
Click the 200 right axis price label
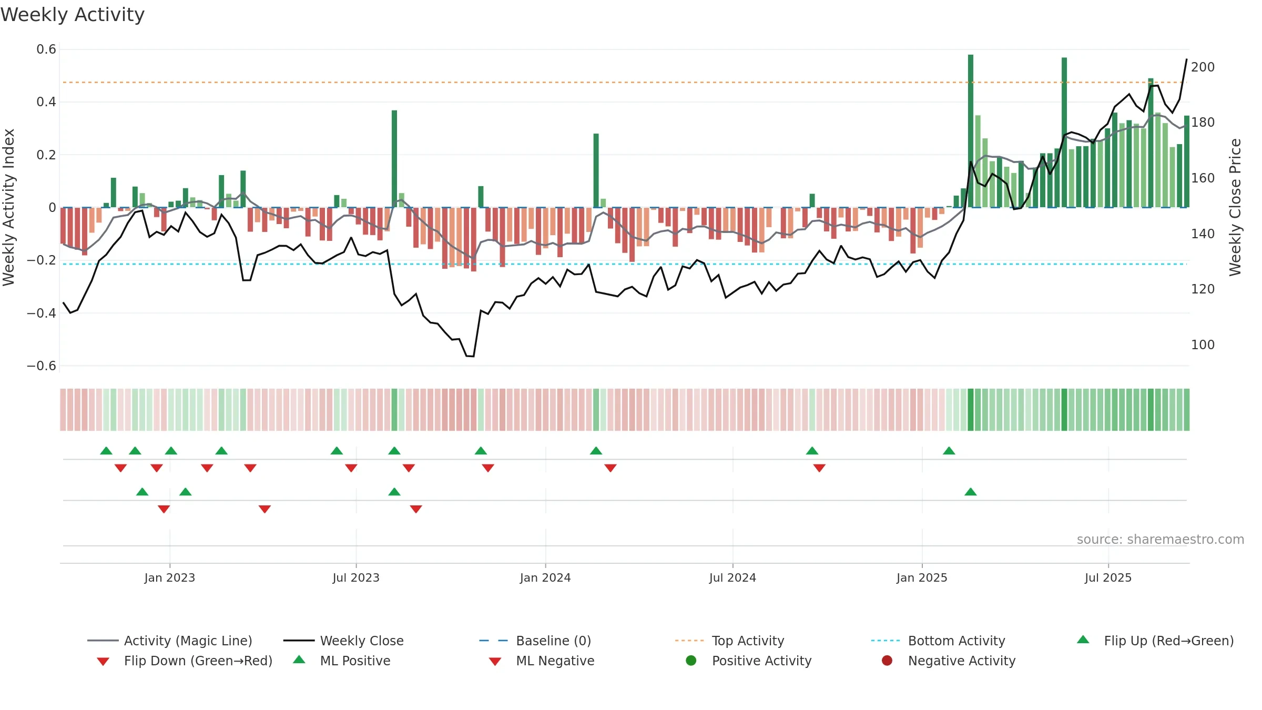[x=1203, y=67]
